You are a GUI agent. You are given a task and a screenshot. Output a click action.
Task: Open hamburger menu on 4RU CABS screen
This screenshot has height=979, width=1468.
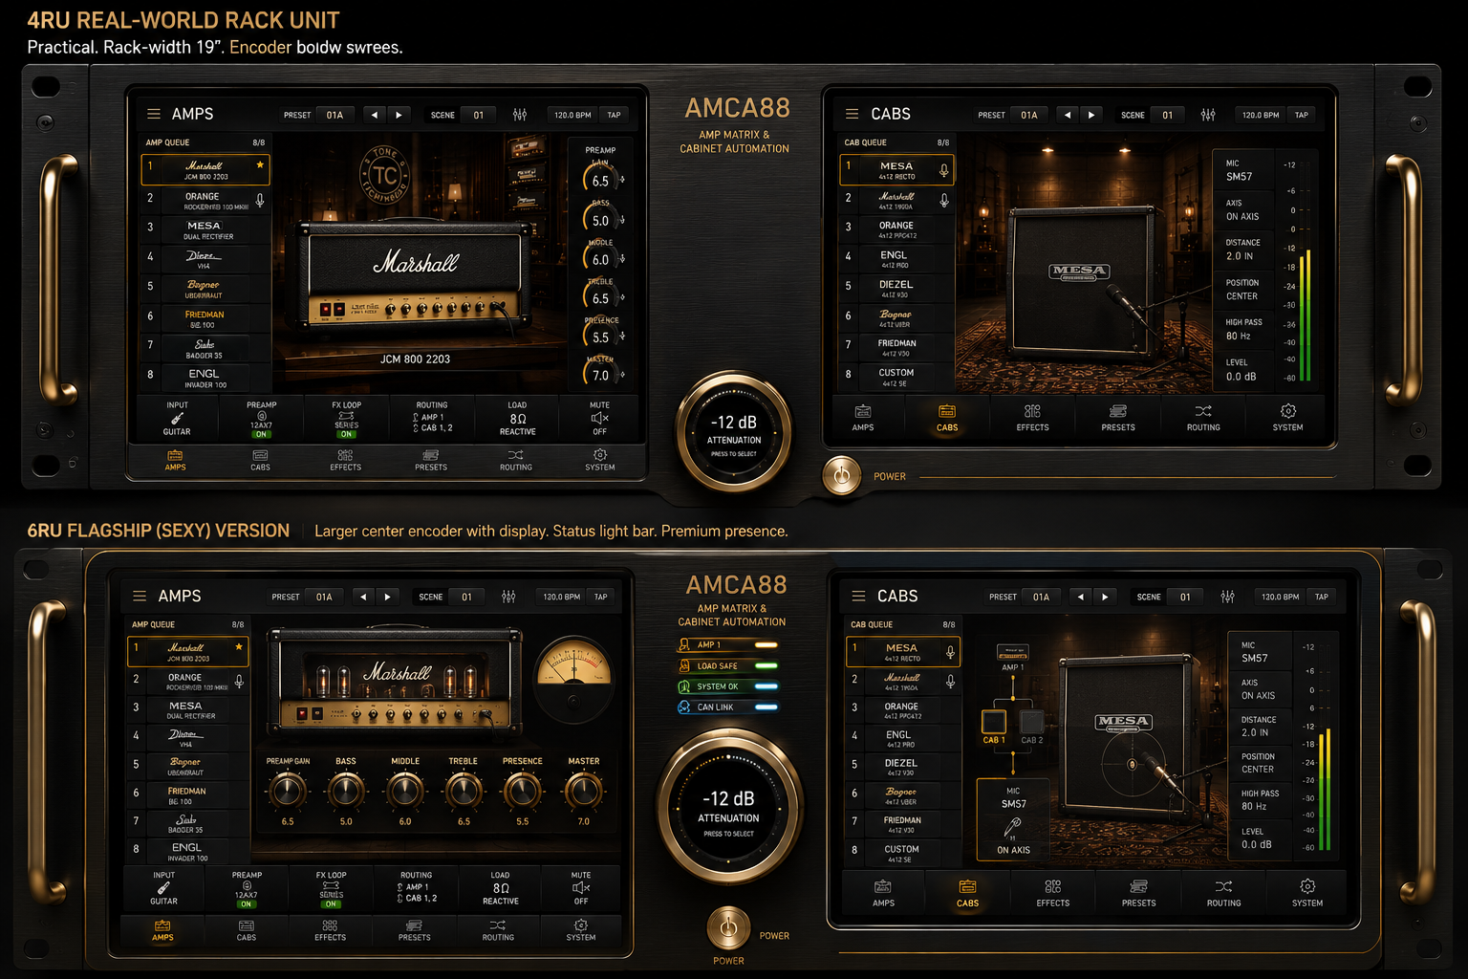click(852, 114)
